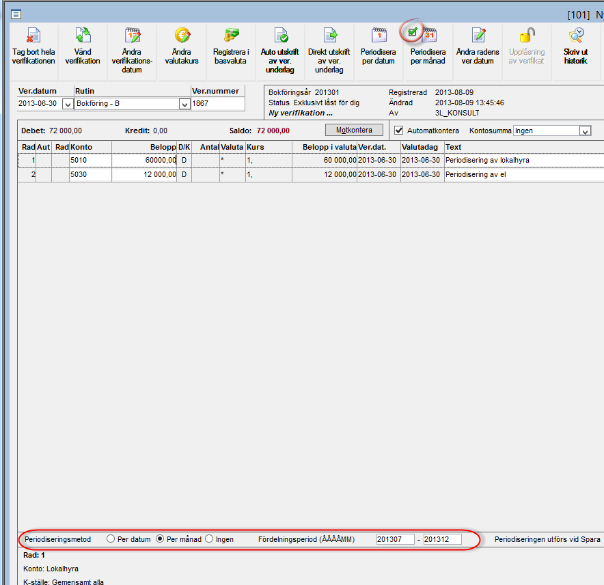Click the Valuta column header
Viewport: 604px width, 585px height.
[x=232, y=147]
